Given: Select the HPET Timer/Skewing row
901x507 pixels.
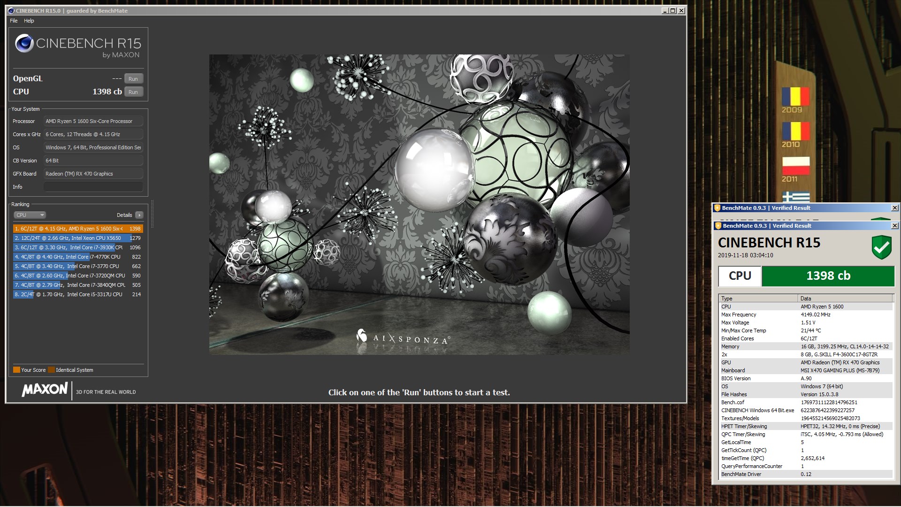Looking at the screenshot, I should [x=806, y=426].
